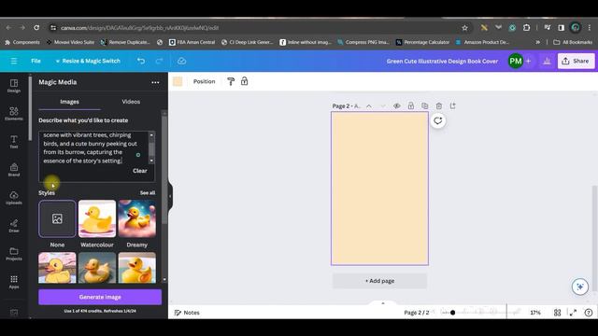The image size is (598, 336).
Task: Open the Uploads sidebar panel
Action: coord(14,198)
